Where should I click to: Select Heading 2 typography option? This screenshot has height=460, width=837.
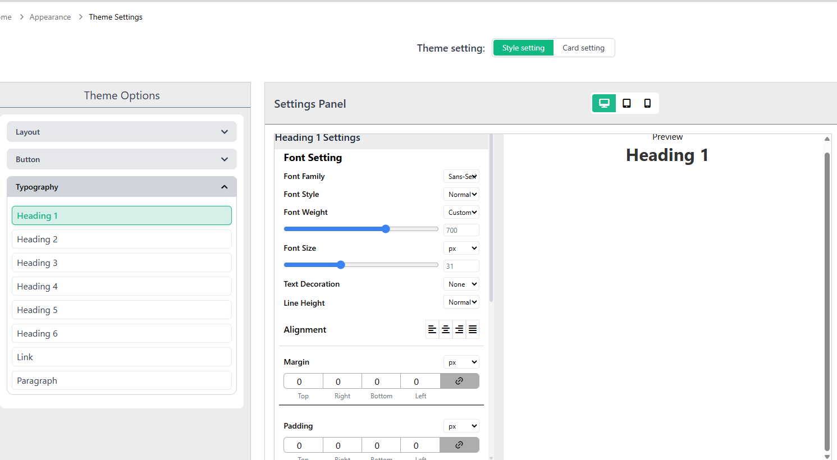tap(122, 239)
